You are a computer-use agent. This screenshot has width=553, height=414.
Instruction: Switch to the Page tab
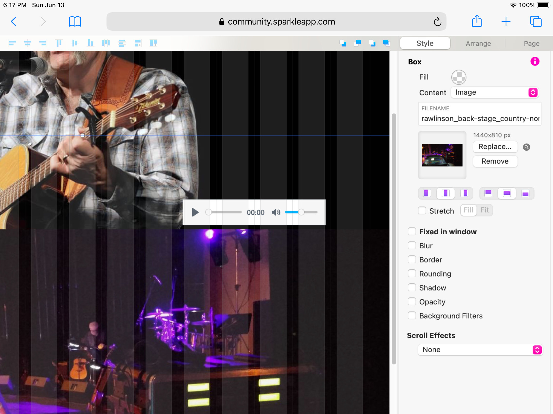coord(531,43)
